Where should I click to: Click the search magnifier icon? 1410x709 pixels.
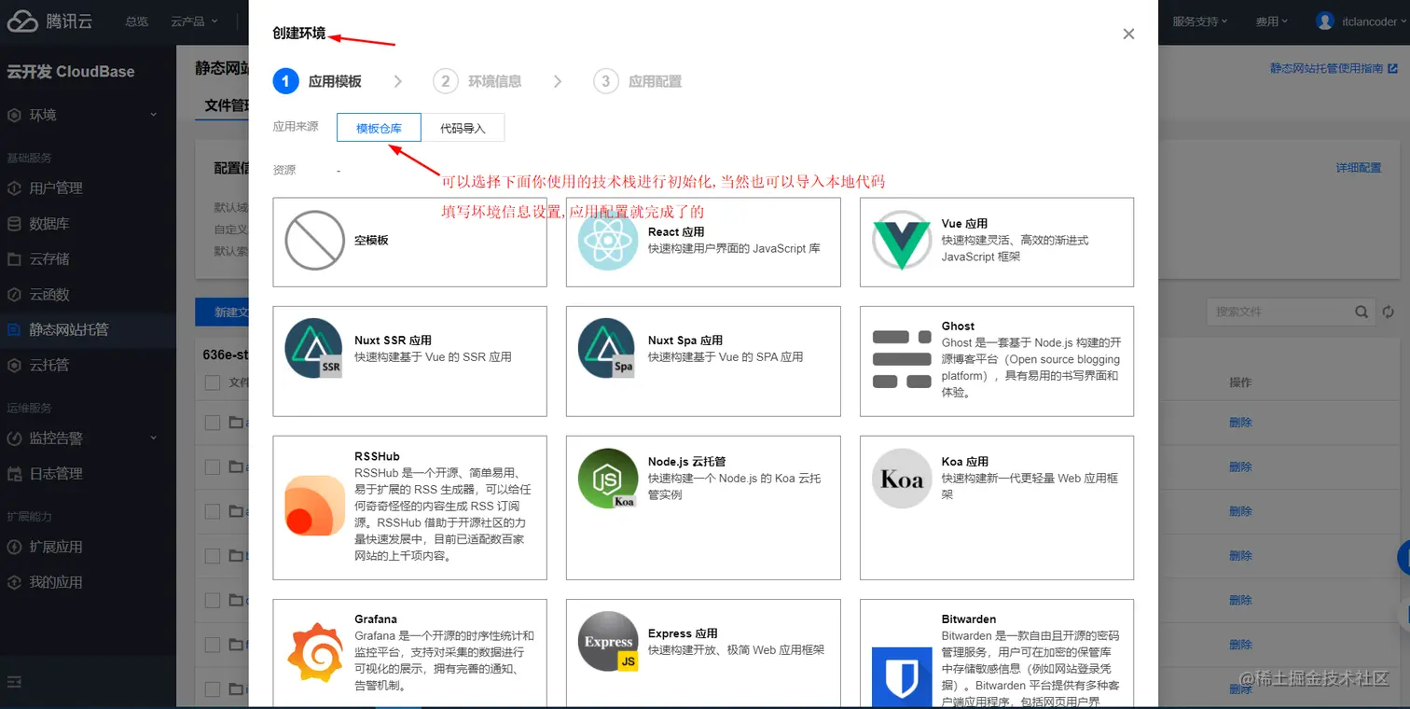1362,312
